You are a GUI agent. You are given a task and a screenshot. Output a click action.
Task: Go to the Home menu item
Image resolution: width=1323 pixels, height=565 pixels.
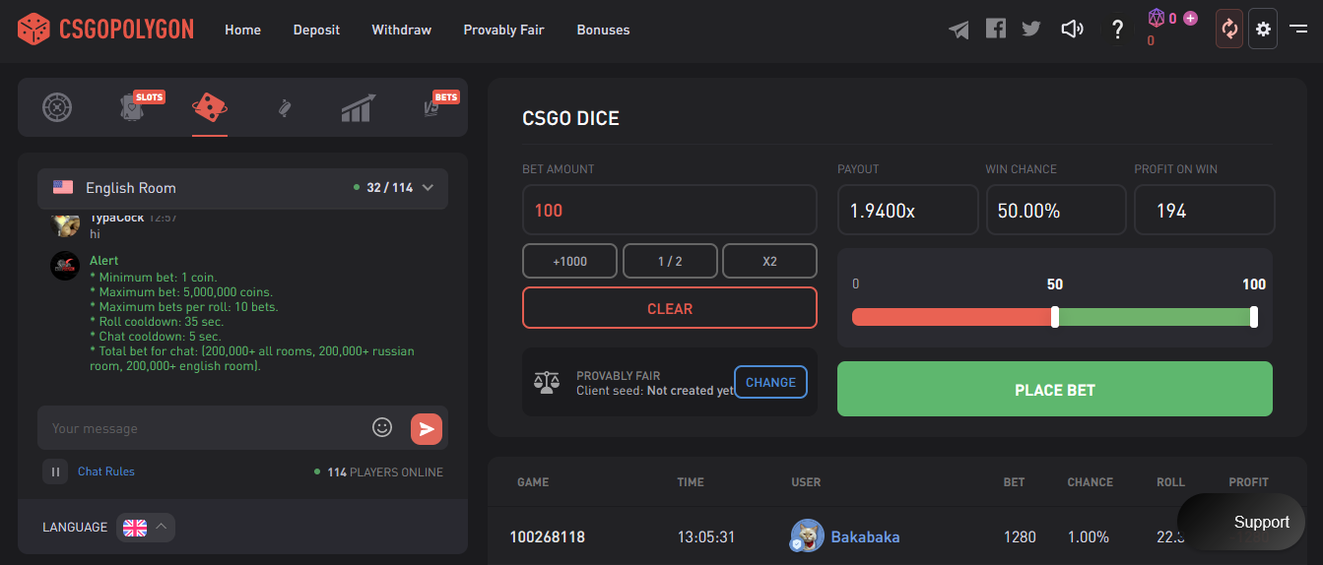[x=242, y=30]
